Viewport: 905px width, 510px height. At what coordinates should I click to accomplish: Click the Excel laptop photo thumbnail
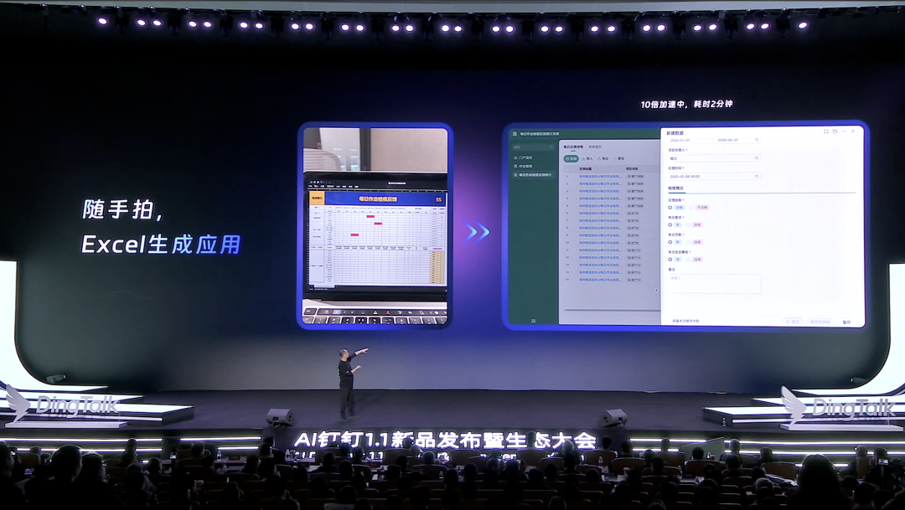tap(375, 225)
